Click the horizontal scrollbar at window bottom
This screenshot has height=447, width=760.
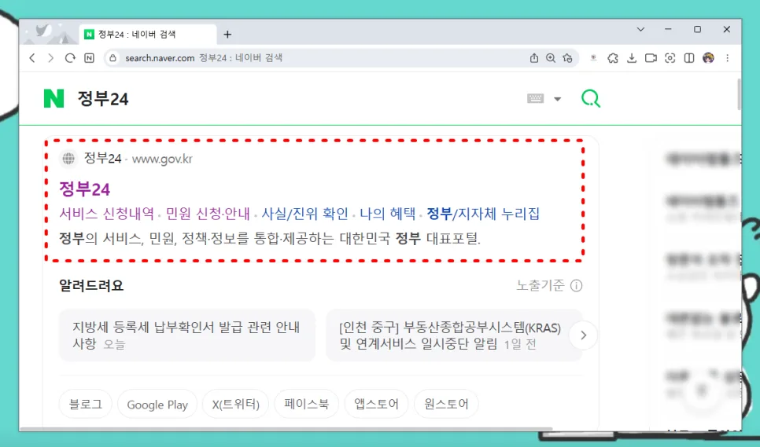coord(286,429)
